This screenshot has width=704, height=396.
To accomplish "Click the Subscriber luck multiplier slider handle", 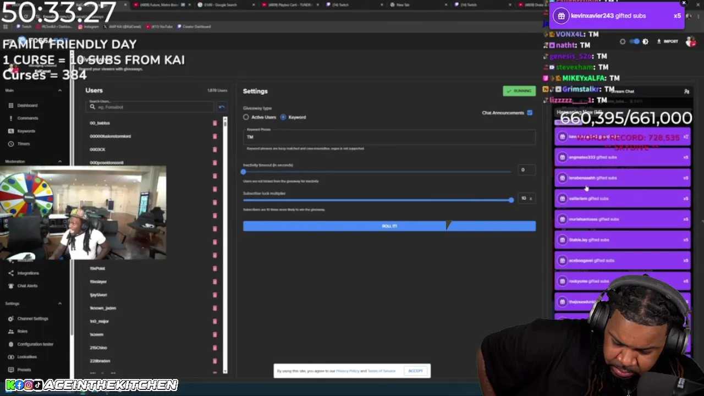I will (512, 200).
